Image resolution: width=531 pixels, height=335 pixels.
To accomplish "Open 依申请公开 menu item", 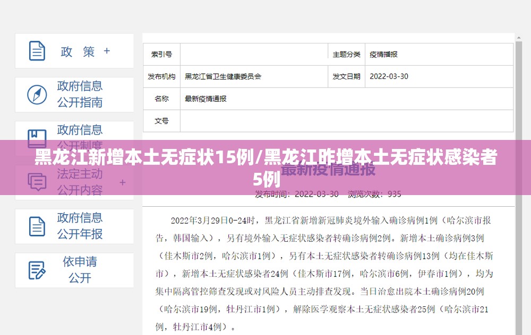I will click(x=80, y=270).
